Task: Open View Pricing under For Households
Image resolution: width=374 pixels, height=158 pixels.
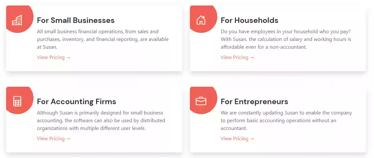Action: coord(238,57)
